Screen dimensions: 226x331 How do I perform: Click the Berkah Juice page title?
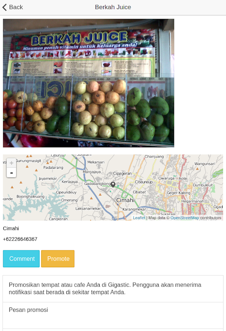(x=113, y=7)
